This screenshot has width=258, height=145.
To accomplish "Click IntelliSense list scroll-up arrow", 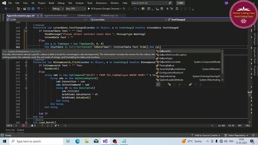I will tap(223, 51).
